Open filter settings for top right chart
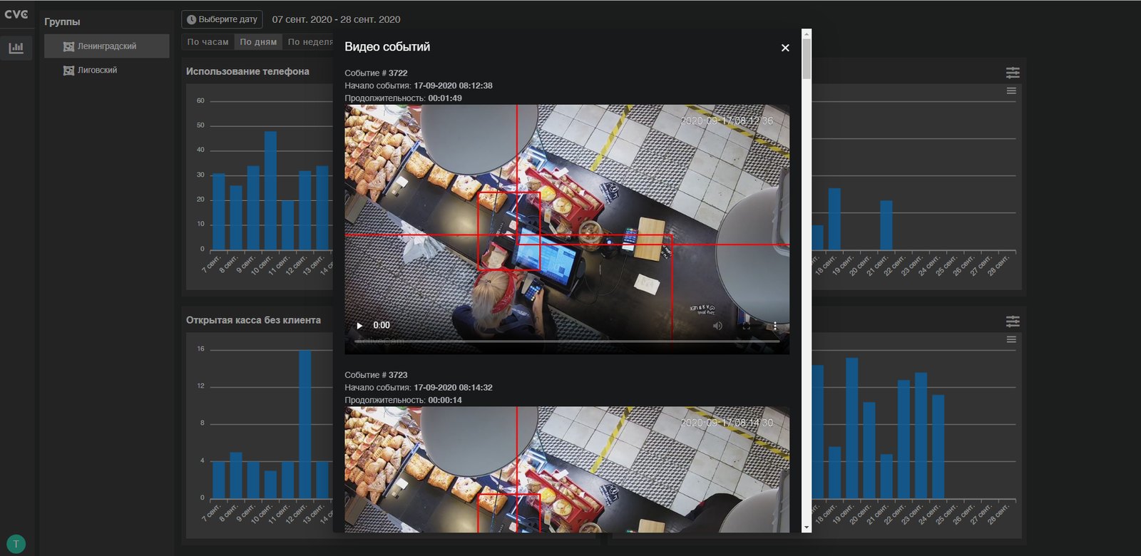 (x=1013, y=72)
